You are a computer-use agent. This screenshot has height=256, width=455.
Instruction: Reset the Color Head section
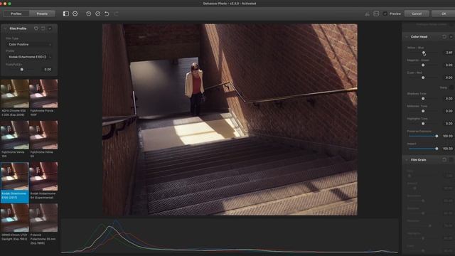tap(444, 37)
